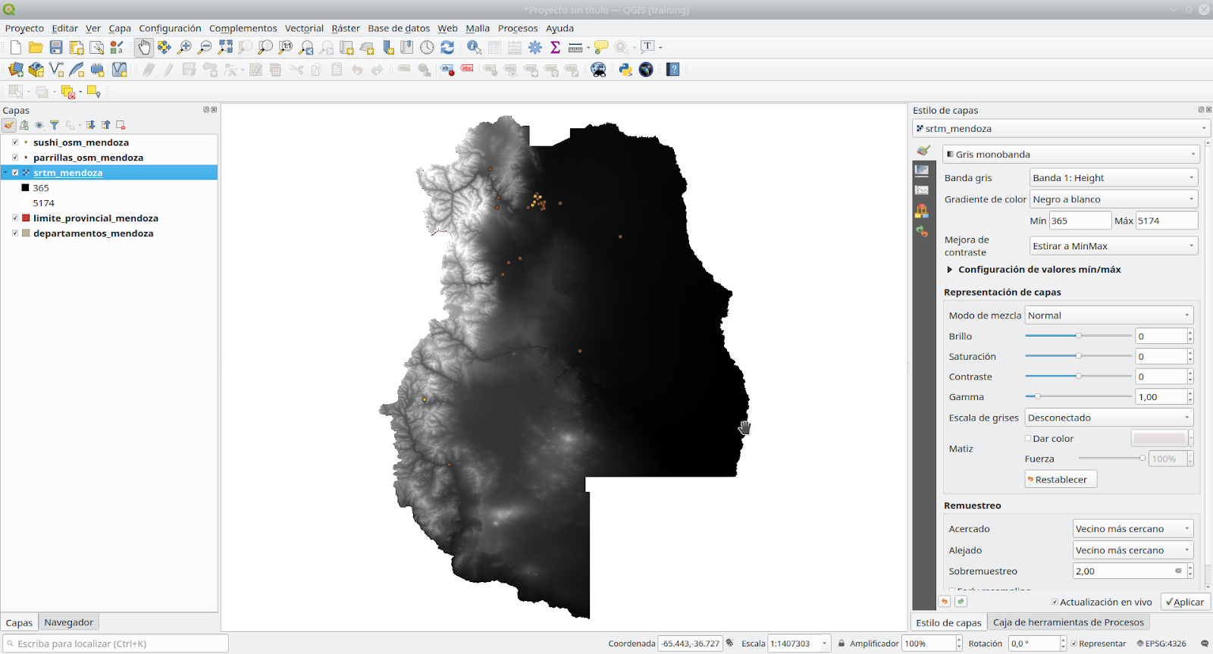Open the Vectorial menu
The height and width of the screenshot is (654, 1213).
coord(304,28)
